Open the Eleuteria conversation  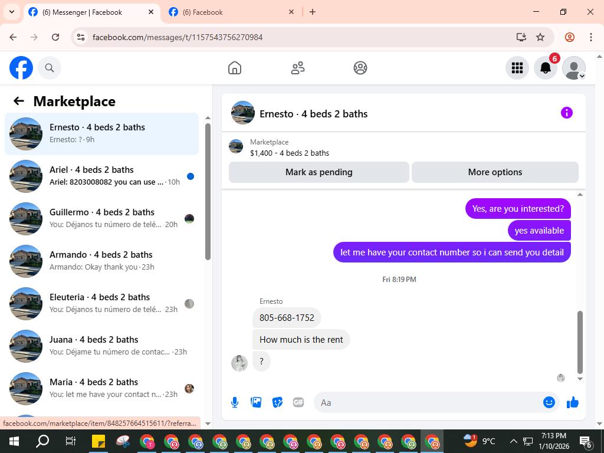tap(101, 303)
